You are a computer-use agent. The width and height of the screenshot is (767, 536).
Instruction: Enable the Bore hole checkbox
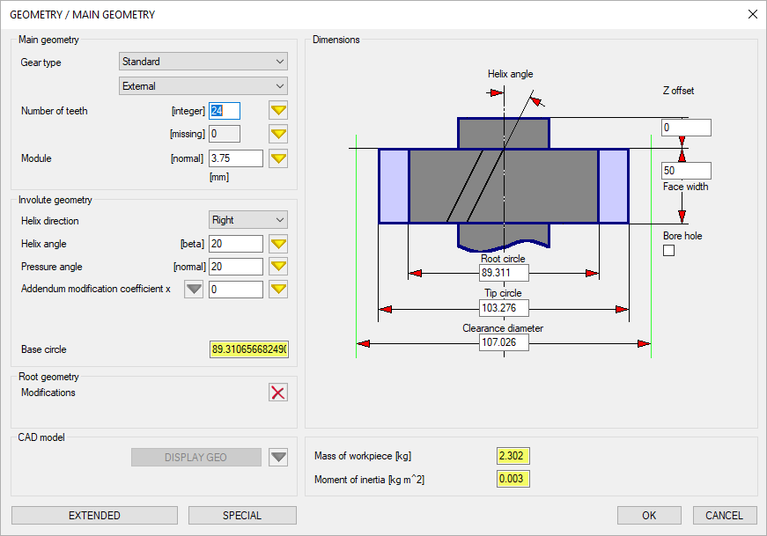tap(668, 251)
